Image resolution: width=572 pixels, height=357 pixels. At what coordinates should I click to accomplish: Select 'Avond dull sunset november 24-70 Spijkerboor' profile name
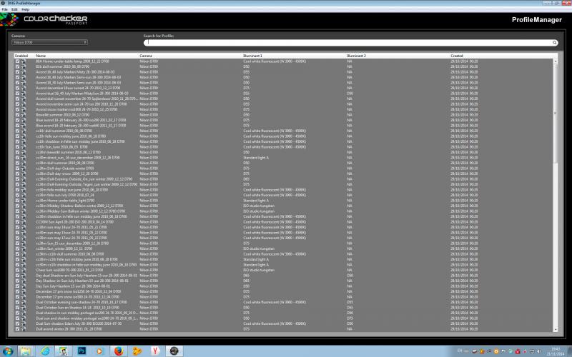87,99
